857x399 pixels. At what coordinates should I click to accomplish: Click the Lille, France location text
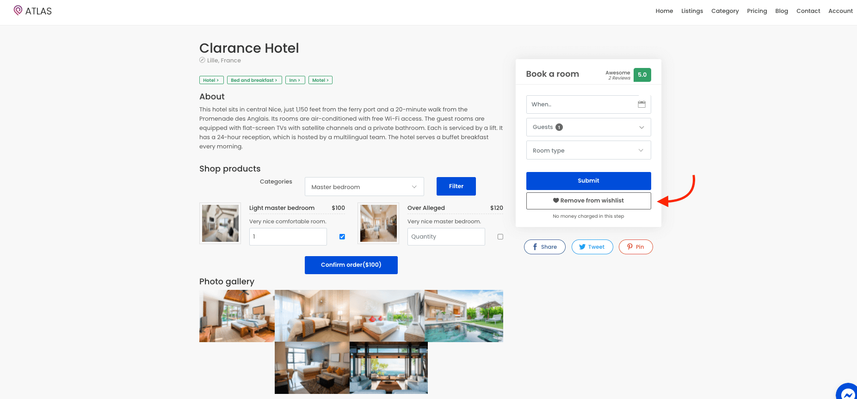(224, 61)
